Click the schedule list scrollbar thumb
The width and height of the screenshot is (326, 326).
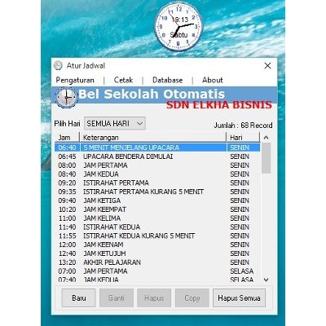tap(267, 158)
